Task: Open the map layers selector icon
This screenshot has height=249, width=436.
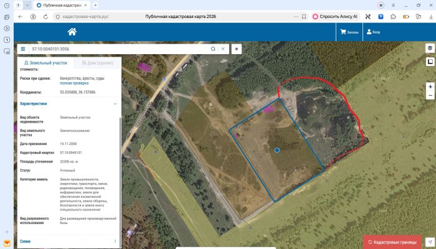Action: (x=430, y=48)
